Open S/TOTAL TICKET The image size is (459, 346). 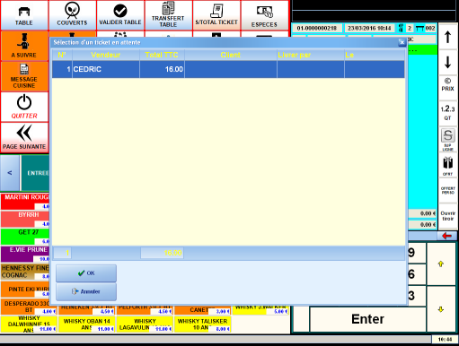pyautogui.click(x=216, y=15)
